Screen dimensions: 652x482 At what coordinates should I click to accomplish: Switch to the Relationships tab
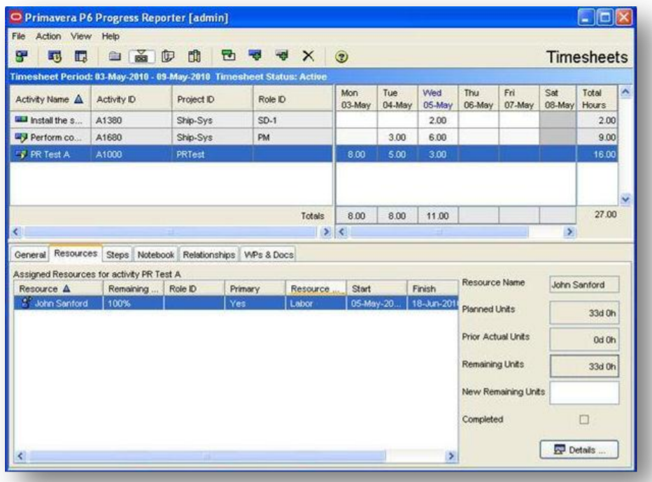(208, 255)
